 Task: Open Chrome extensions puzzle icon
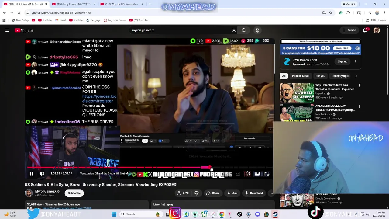pos(348,13)
